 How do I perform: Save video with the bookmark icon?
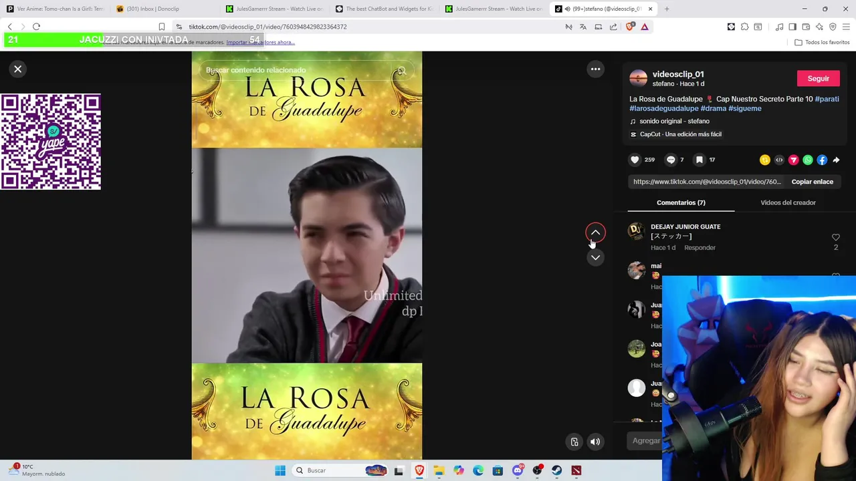pos(700,160)
